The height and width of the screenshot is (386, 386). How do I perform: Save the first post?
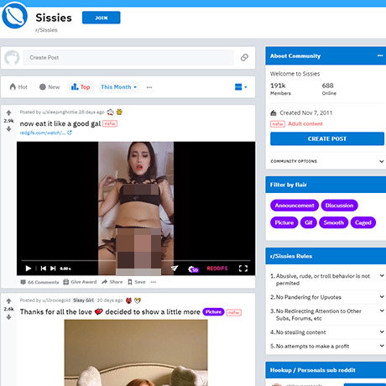[137, 282]
